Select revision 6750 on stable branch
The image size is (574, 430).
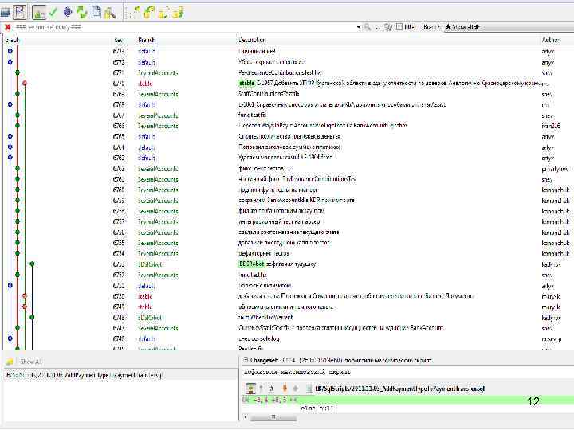pos(287,296)
